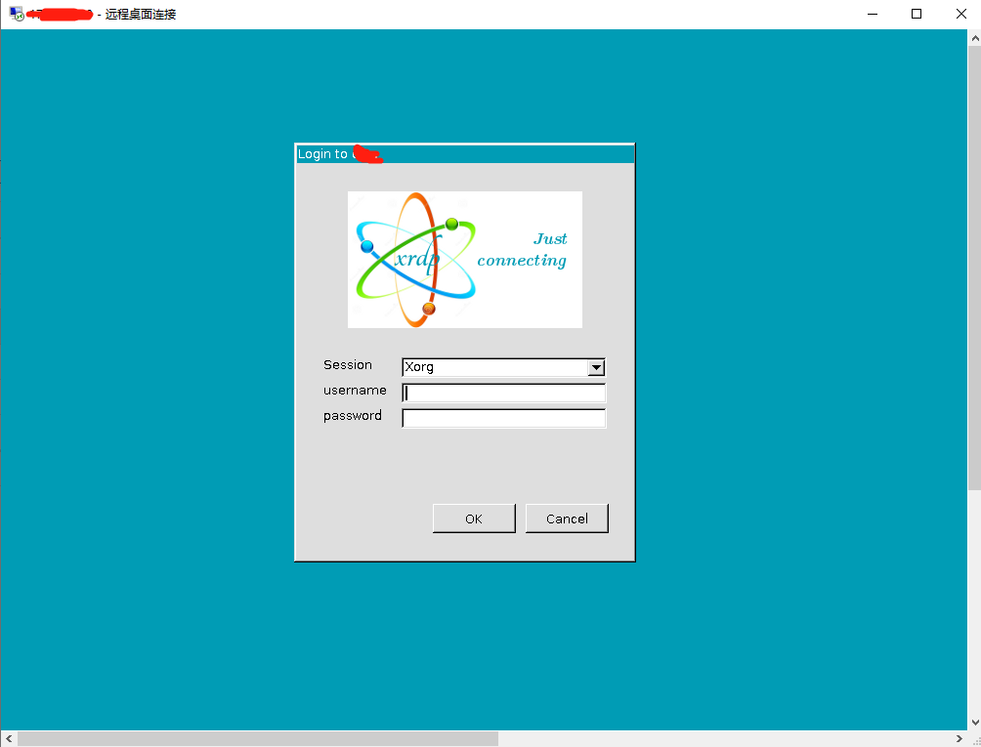Click the '远程桌面连接' window title text

[x=141, y=15]
